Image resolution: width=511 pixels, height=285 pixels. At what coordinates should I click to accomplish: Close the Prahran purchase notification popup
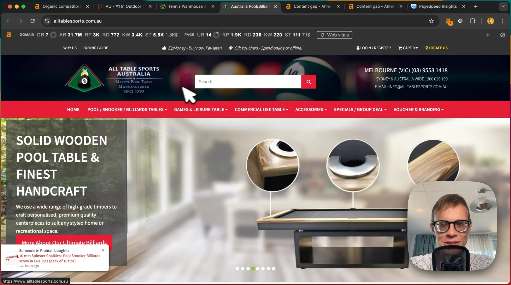[x=103, y=250]
